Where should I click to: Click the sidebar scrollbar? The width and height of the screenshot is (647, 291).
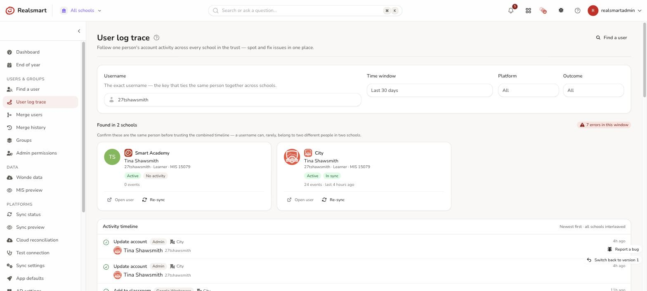pos(83,128)
